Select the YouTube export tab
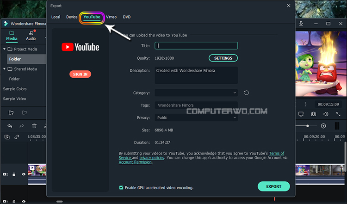This screenshot has width=347, height=204. (92, 17)
